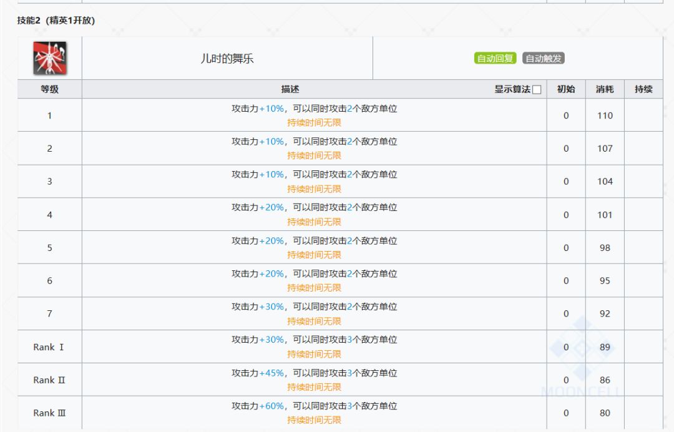
Task: Click the 初始 column header
Action: (x=566, y=89)
